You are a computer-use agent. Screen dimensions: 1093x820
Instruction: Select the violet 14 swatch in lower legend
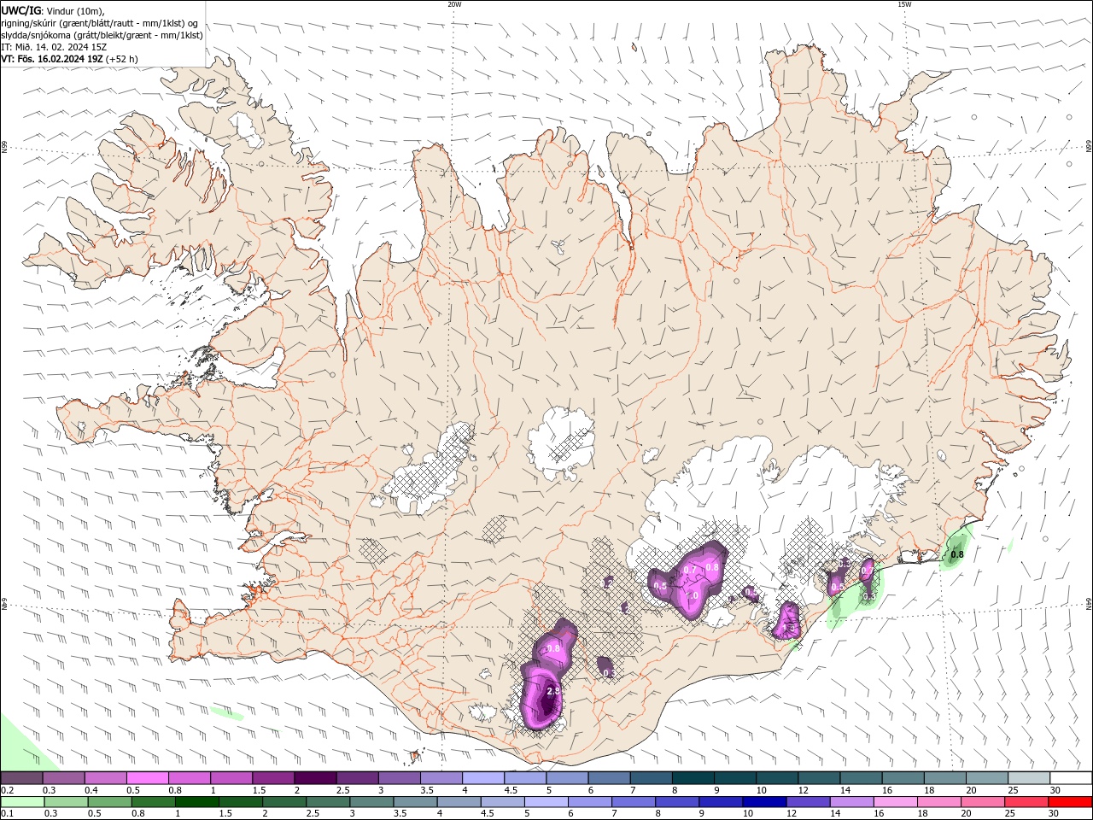click(852, 802)
